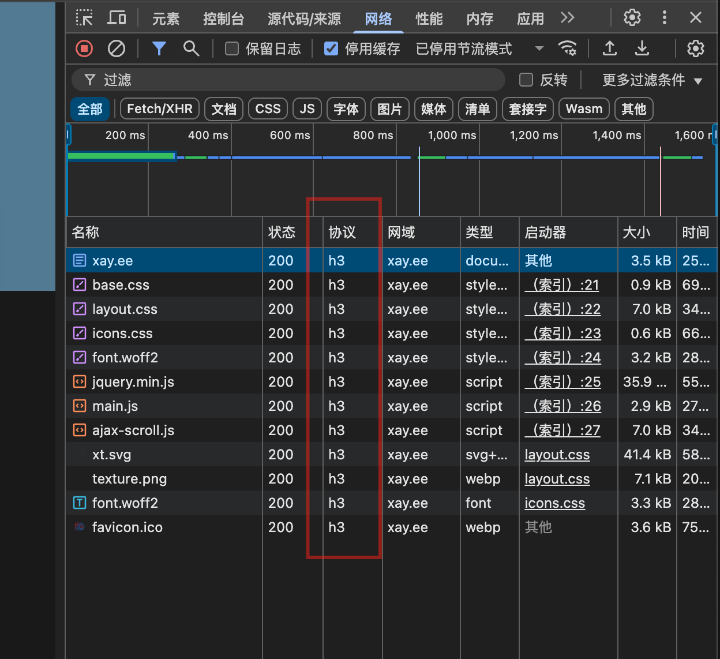Select the layout.css request
The width and height of the screenshot is (720, 659).
coord(392,309)
